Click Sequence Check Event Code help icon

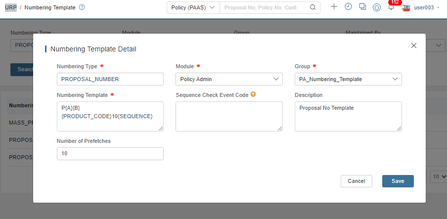click(253, 94)
